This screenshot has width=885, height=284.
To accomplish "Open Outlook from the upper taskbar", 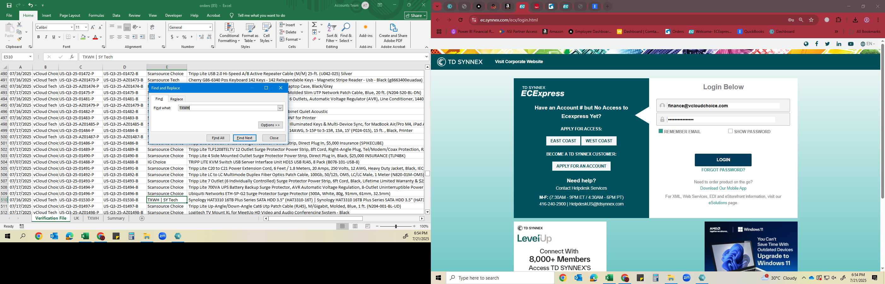I will click(x=54, y=236).
